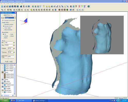
Task: Click the blue save disk icon
Action: [10, 6]
